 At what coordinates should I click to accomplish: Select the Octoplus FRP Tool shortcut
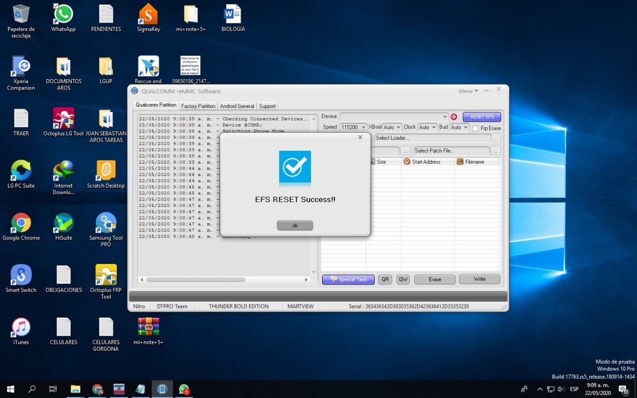tap(106, 282)
